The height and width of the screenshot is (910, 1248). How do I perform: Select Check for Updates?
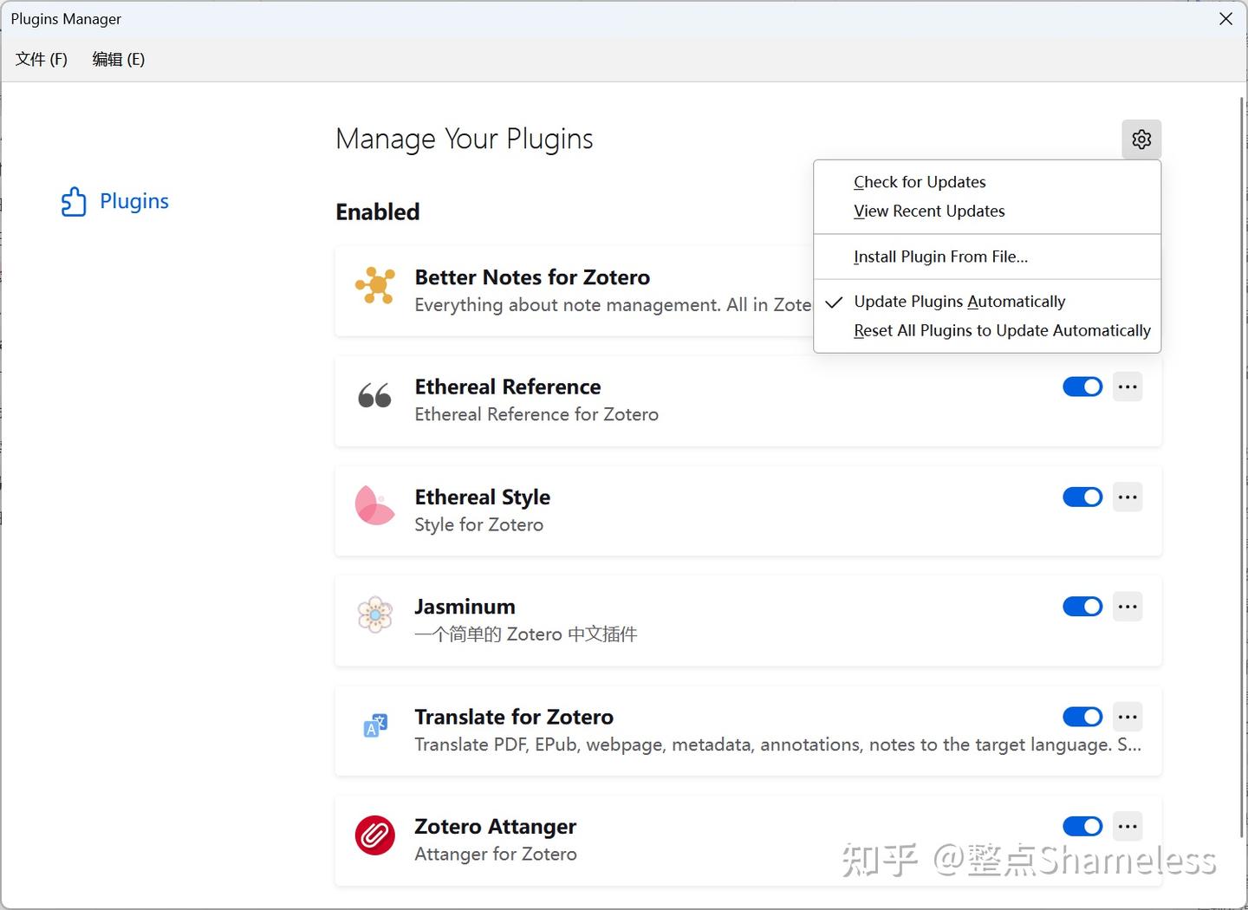(x=920, y=181)
